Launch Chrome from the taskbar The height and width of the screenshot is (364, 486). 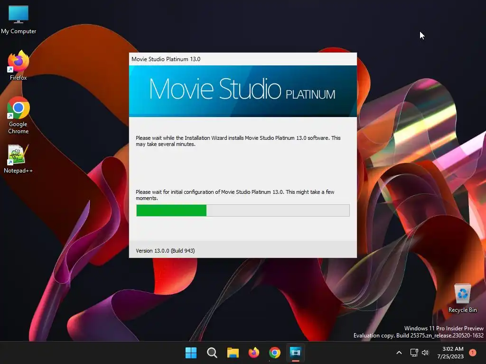coord(275,353)
